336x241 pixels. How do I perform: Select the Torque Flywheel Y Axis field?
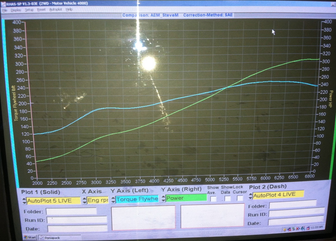pos(137,199)
